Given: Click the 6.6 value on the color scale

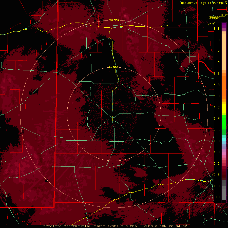Looking at the screenshot, I should pos(217,73).
